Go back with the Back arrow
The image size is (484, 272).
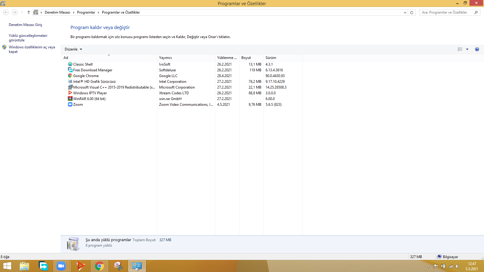pyautogui.click(x=6, y=12)
